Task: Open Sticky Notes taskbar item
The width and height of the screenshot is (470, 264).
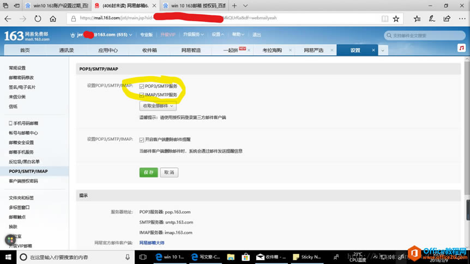Action: coord(307,257)
